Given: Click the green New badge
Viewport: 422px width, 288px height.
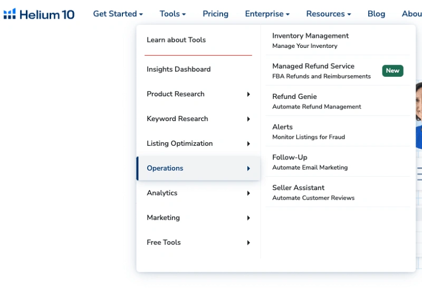Looking at the screenshot, I should (392, 71).
